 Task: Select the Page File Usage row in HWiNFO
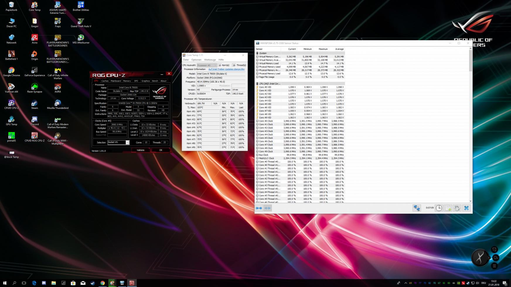tap(300, 77)
